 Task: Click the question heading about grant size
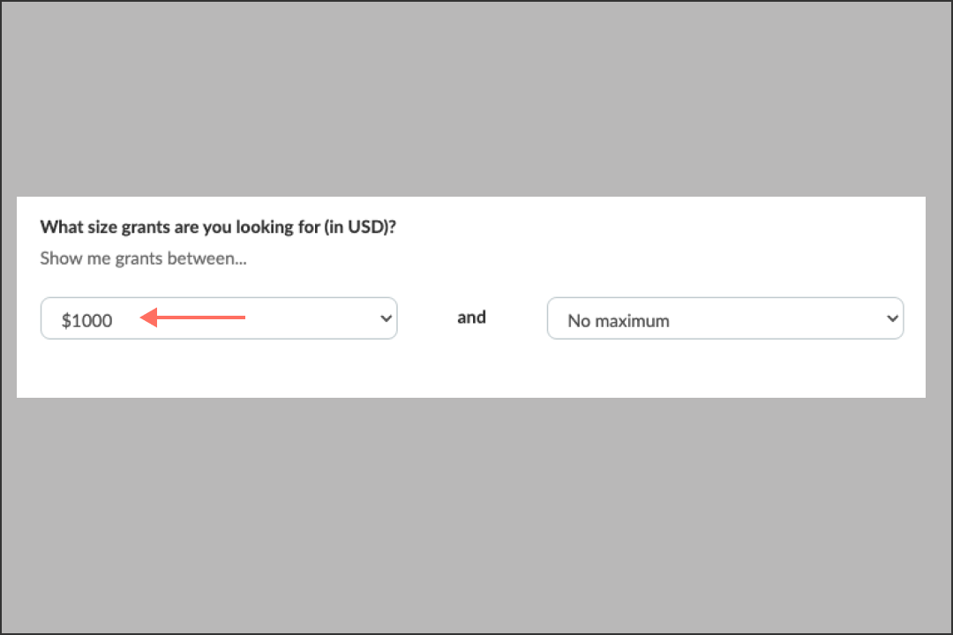[x=218, y=227]
